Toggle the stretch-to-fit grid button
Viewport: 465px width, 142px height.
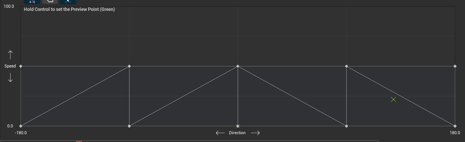[x=68, y=1]
